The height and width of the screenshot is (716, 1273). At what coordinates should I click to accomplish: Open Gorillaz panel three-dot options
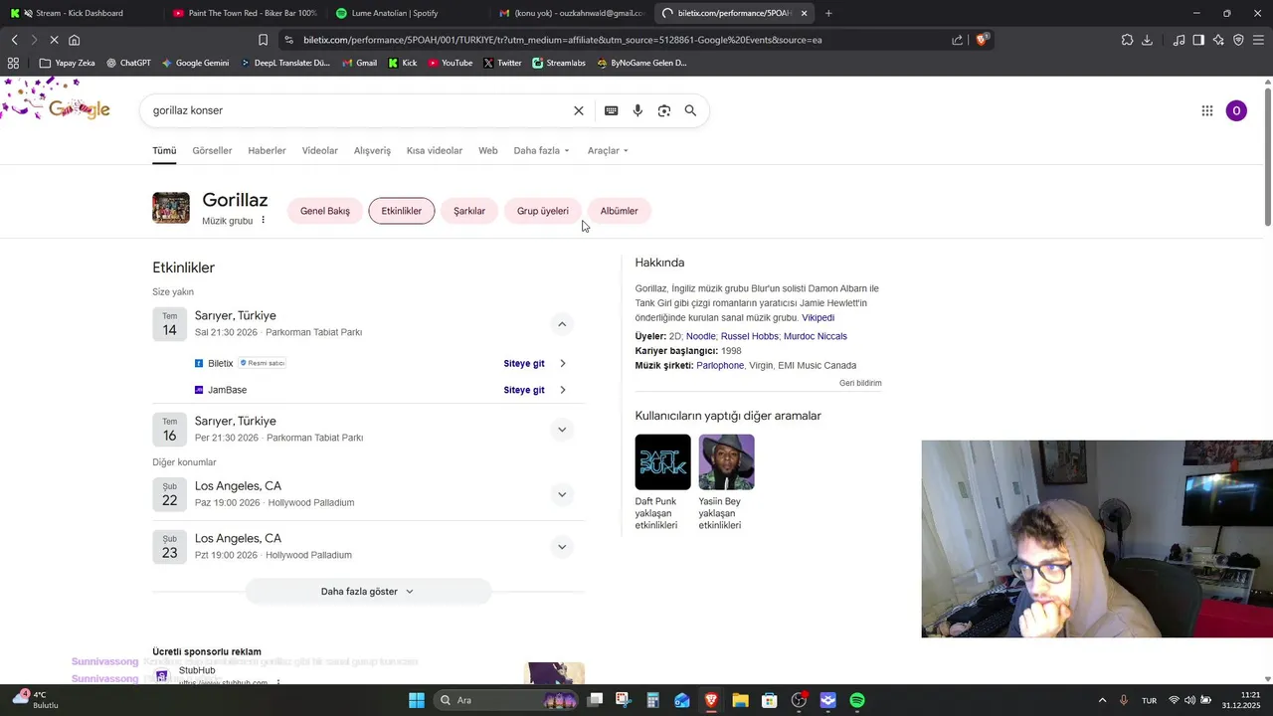(x=264, y=220)
